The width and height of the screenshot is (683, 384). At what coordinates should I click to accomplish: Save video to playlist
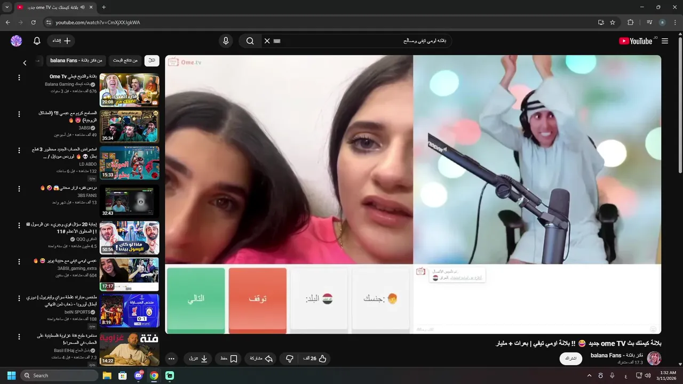(x=229, y=359)
